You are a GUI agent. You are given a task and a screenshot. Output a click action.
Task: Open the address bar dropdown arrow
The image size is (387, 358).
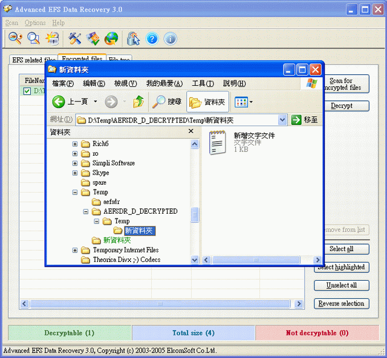282,120
